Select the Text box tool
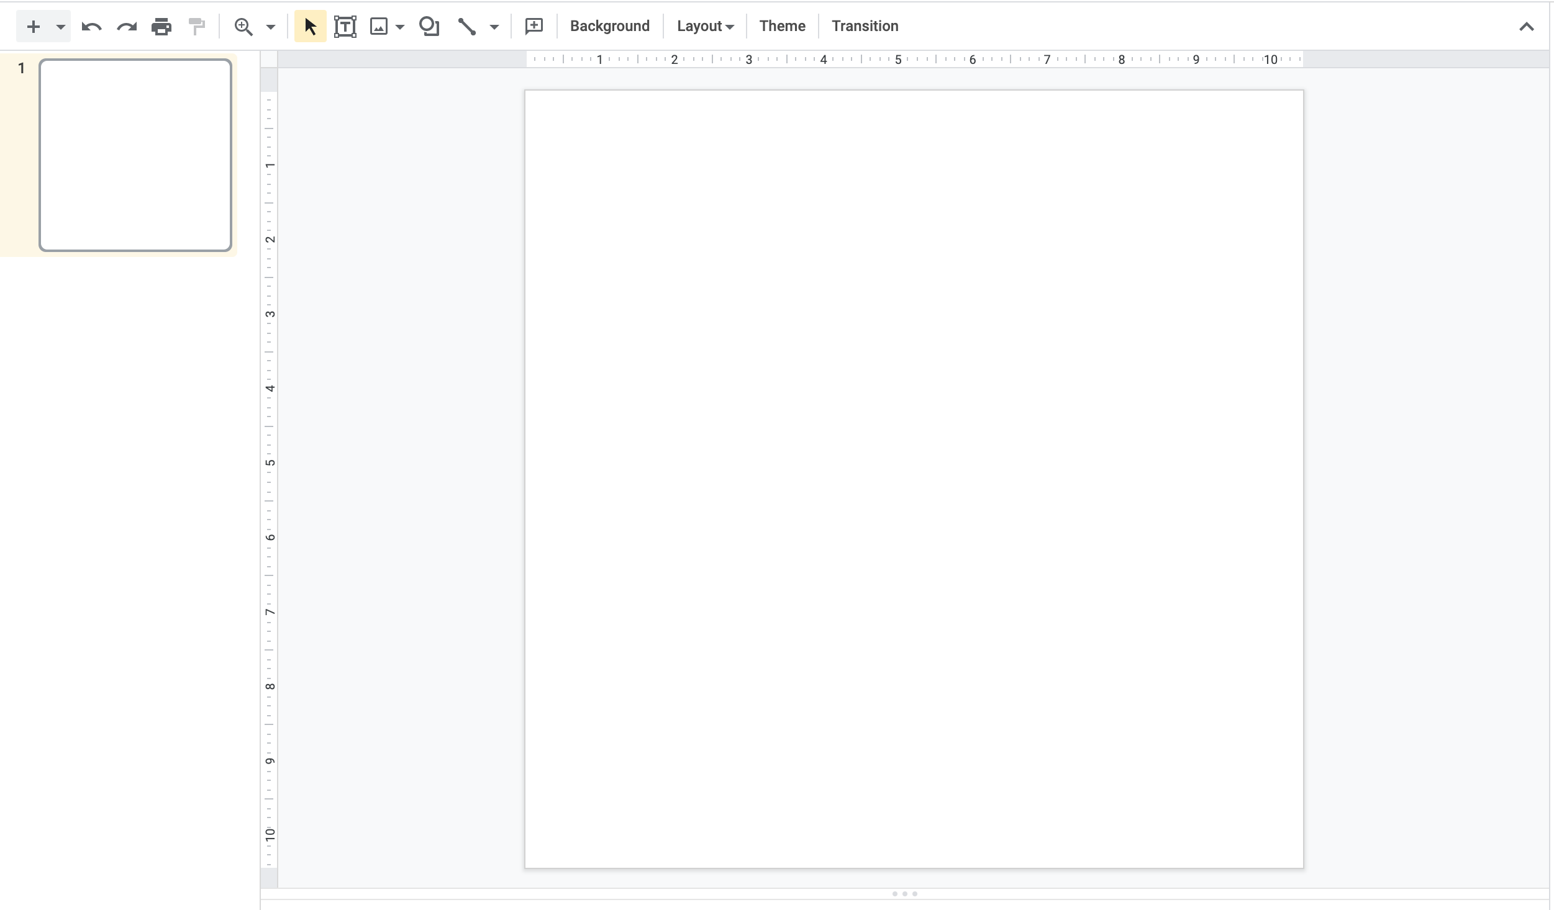 pyautogui.click(x=345, y=27)
